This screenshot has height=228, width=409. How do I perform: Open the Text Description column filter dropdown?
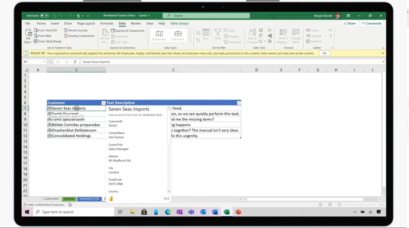point(239,103)
